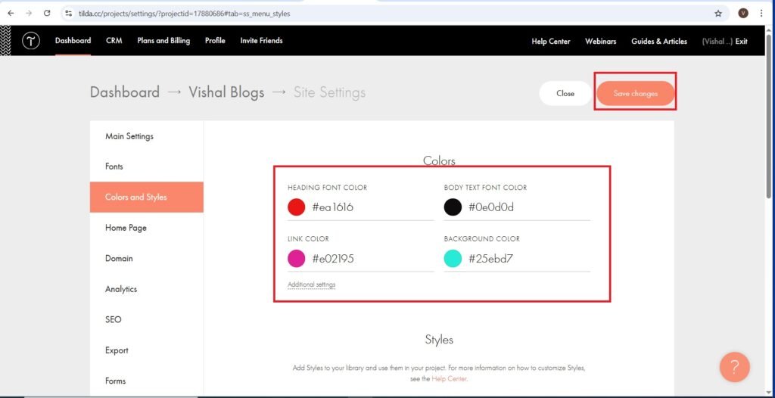Click the Close button
The height and width of the screenshot is (398, 775).
coord(565,94)
